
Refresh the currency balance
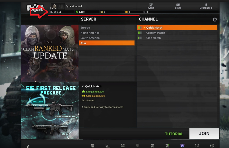click(144, 12)
